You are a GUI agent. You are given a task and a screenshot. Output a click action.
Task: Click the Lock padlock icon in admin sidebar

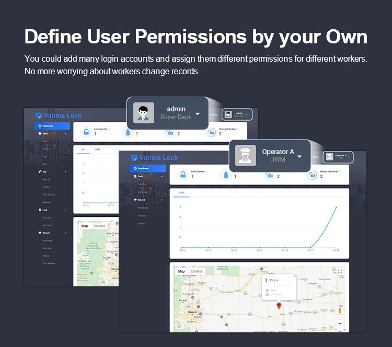[x=40, y=210]
